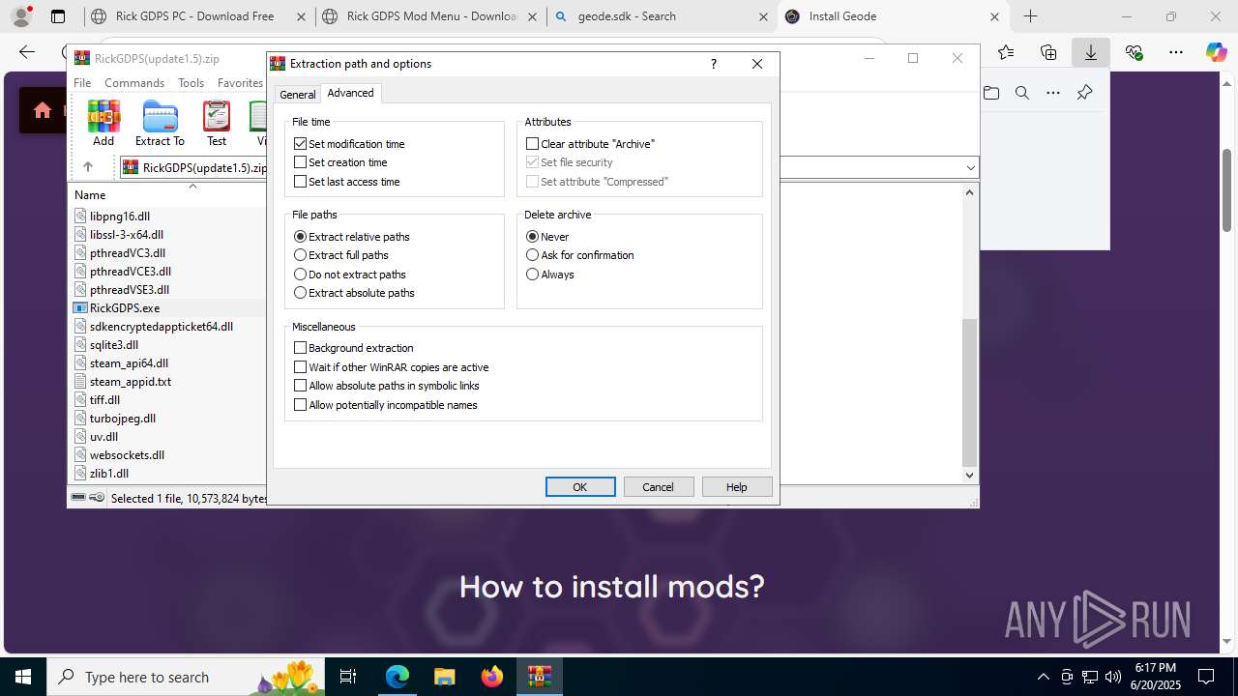Click the Extract To toolbar icon
This screenshot has width=1238, height=696.
[x=160, y=123]
